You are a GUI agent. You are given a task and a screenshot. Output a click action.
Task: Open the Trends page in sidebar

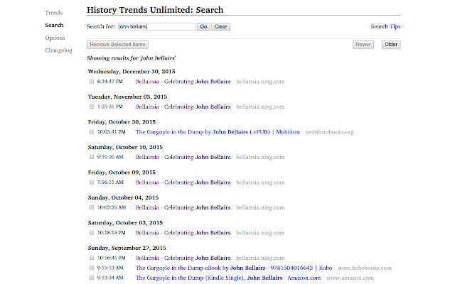(53, 13)
